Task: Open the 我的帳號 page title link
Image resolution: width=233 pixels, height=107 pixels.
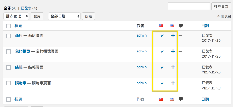Action: click(x=23, y=52)
